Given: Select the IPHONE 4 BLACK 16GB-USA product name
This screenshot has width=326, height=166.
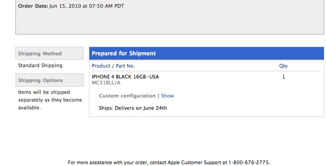Looking at the screenshot, I should coord(125,77).
